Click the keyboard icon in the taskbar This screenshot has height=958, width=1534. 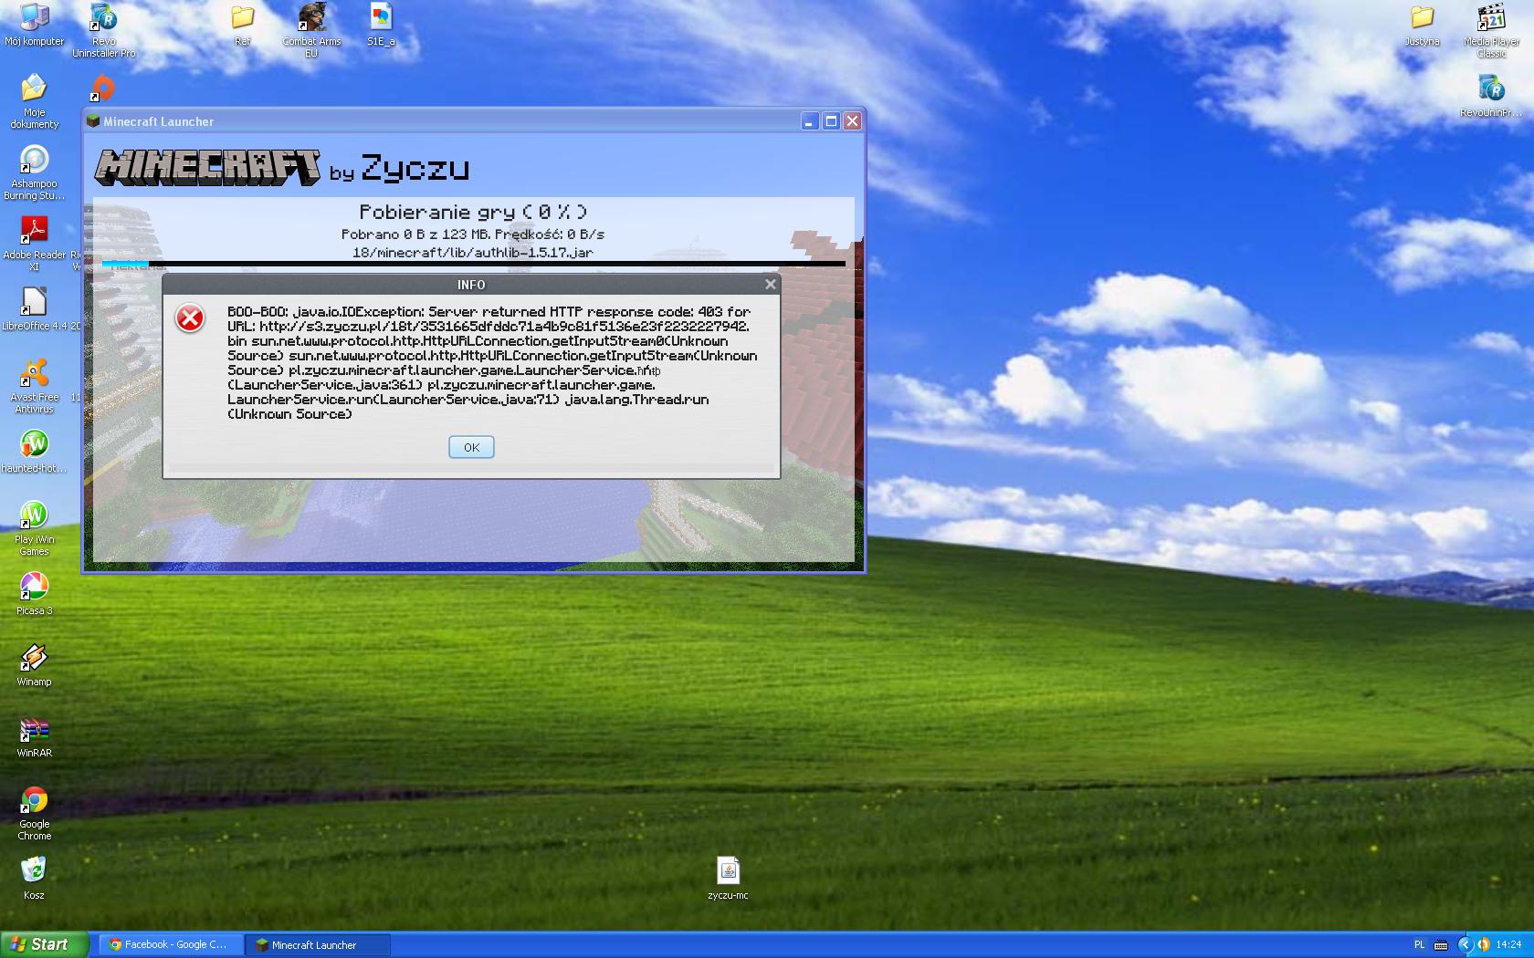[x=1441, y=945]
